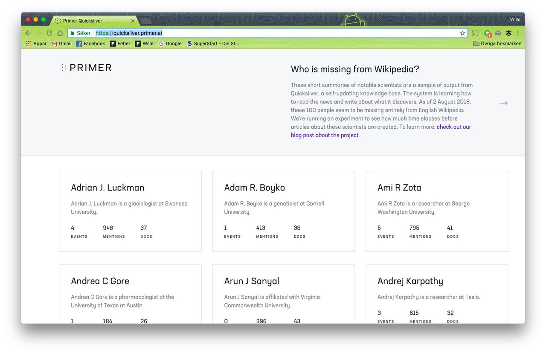This screenshot has height=354, width=546.
Task: Click the stacked-layers extension icon
Action: pos(508,33)
